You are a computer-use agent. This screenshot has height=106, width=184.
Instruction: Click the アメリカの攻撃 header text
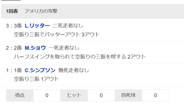click(41, 11)
